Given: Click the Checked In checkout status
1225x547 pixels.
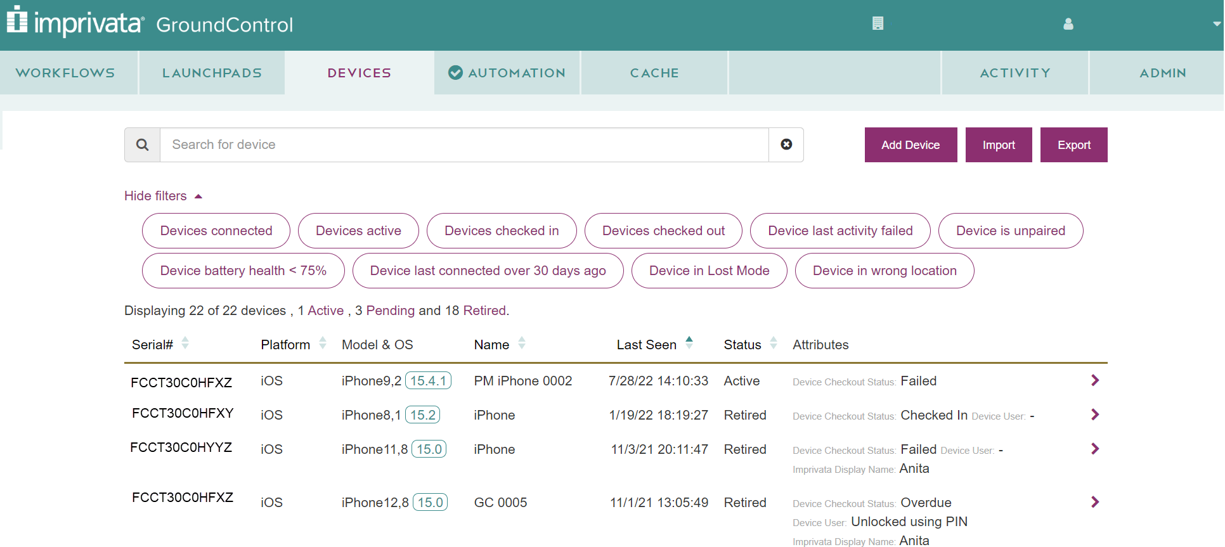Looking at the screenshot, I should pos(934,415).
